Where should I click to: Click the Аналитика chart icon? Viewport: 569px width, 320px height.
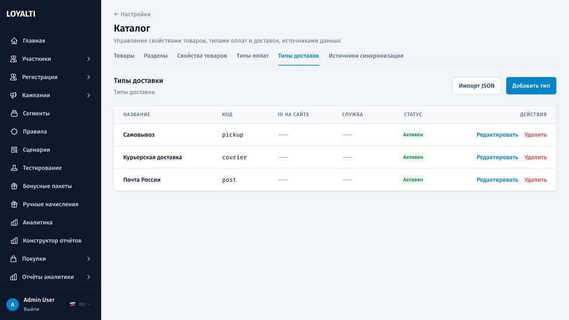pos(14,222)
